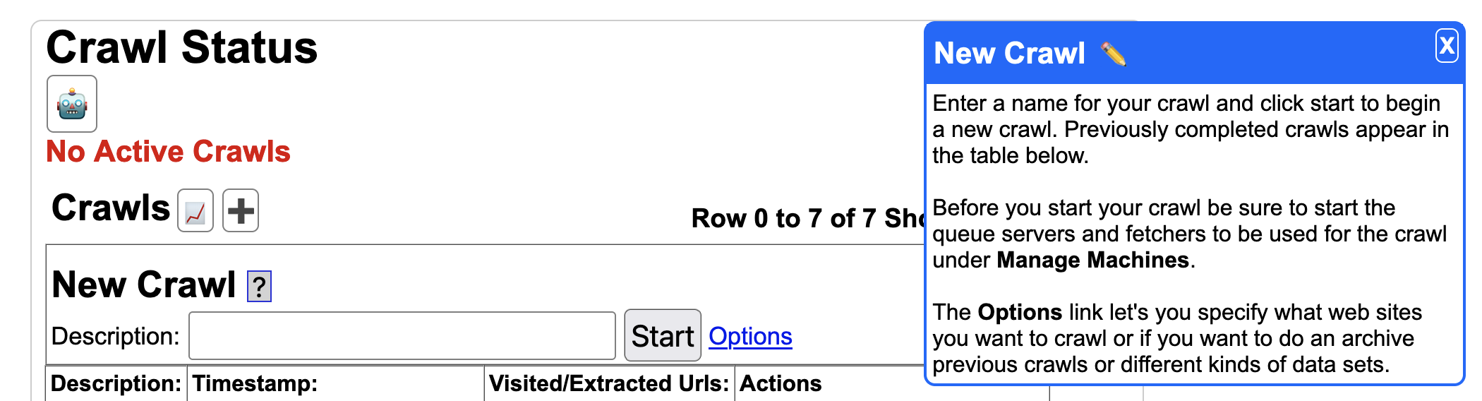The height and width of the screenshot is (401, 1482).
Task: Click the Actions column header
Action: pyautogui.click(x=781, y=383)
